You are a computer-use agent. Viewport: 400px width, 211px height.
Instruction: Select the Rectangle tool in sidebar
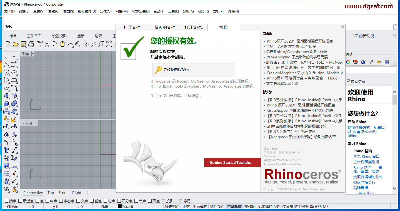14,80
